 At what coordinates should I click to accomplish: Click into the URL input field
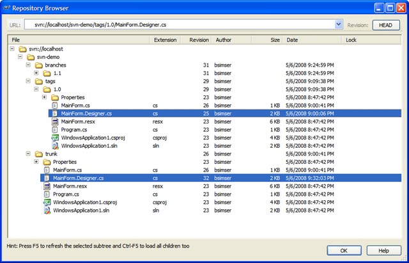pyautogui.click(x=180, y=25)
